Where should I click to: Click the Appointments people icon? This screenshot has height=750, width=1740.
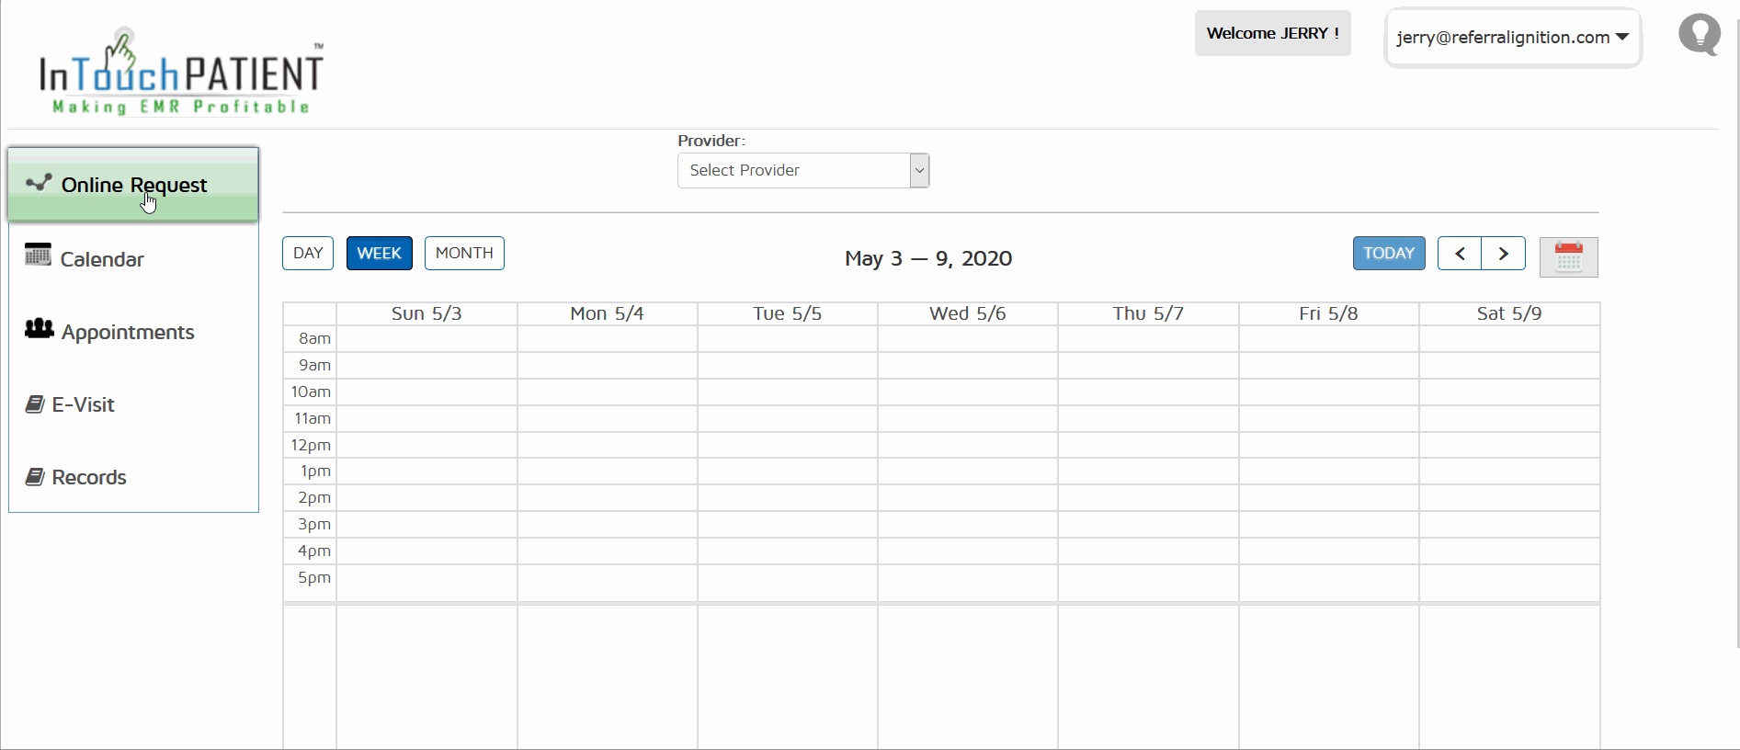tap(39, 328)
